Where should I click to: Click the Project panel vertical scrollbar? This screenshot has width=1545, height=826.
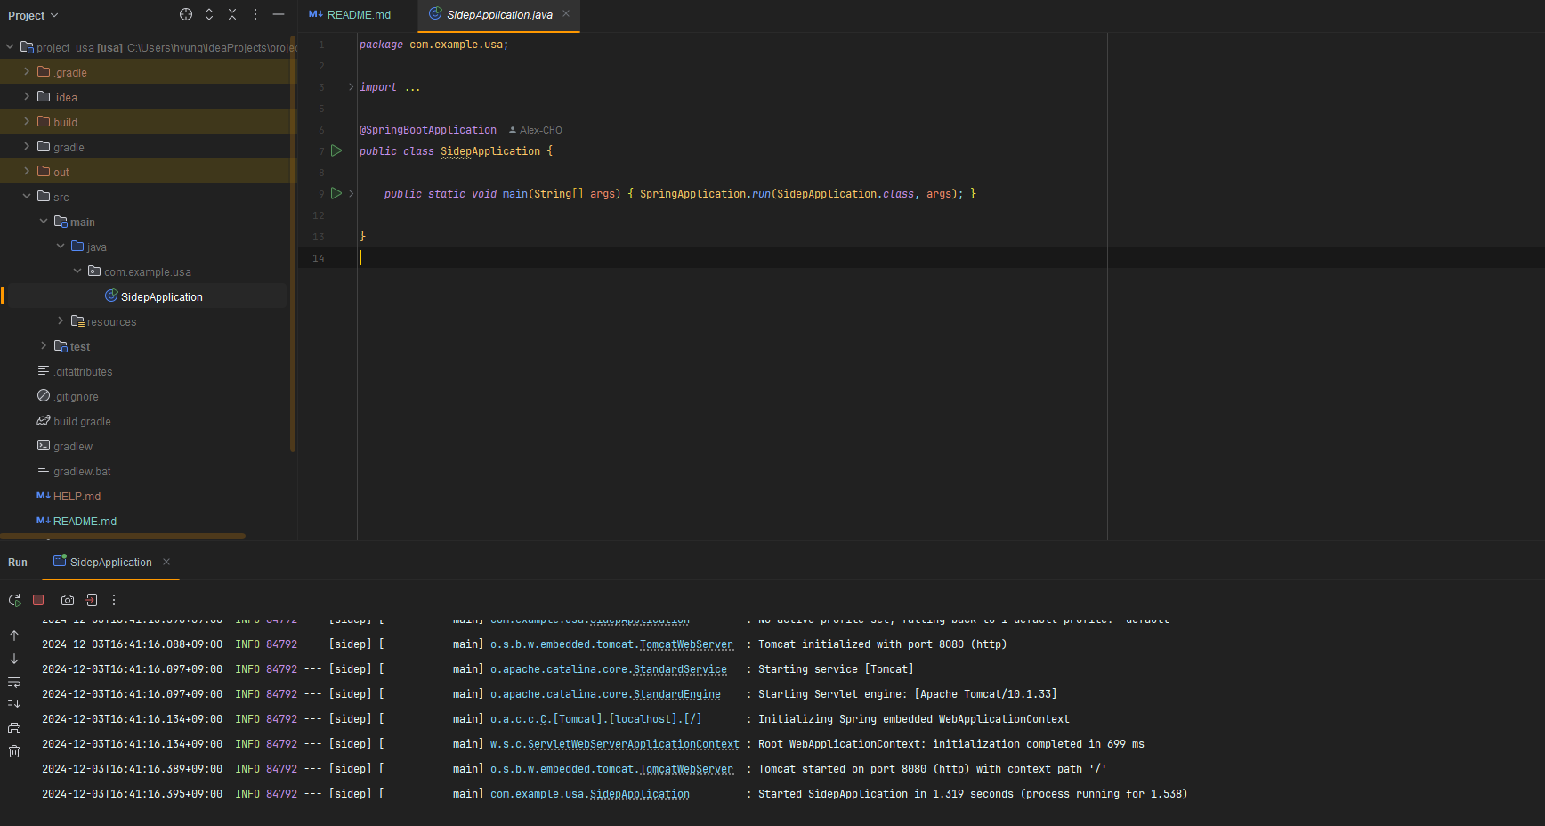pyautogui.click(x=292, y=243)
